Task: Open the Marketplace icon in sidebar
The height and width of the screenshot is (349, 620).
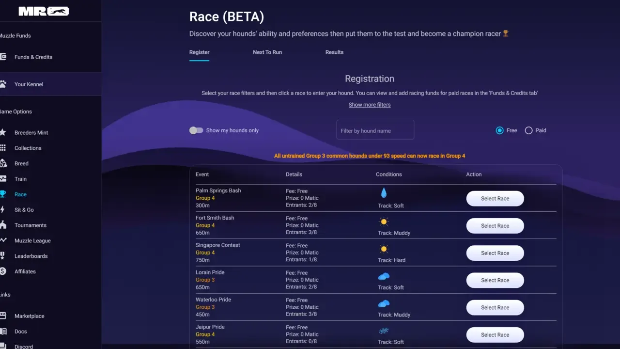Action: (3, 316)
